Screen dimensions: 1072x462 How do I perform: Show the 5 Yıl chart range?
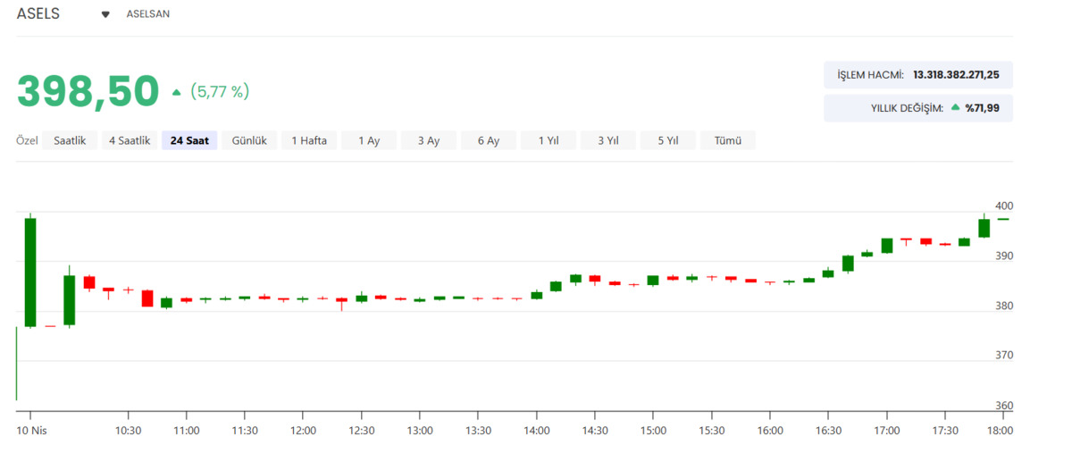point(668,140)
